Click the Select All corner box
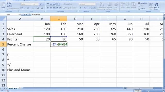Viewport: 165px width, 92px height. pos(3,19)
